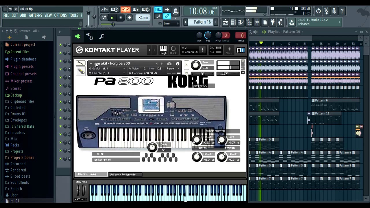Click the tempo tapper figure icon
Screen dimensions: 370x208
pos(280,22)
